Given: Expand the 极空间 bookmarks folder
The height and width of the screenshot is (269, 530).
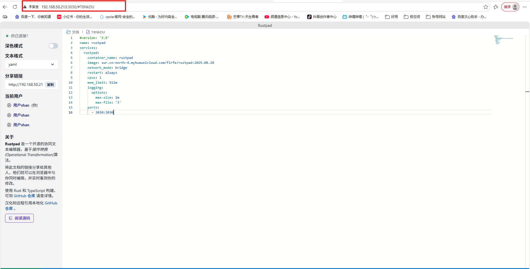Looking at the screenshot, I should 412,17.
